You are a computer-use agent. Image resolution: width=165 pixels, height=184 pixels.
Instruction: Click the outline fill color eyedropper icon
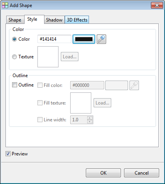[x=134, y=85]
